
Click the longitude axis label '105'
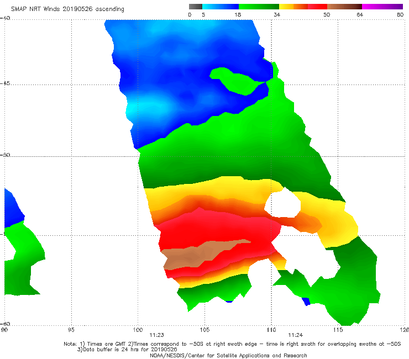point(204,330)
